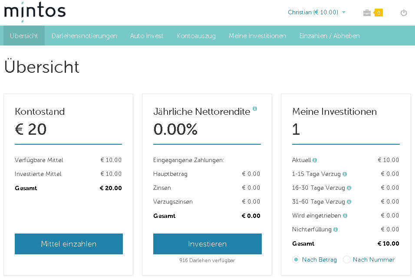Select the Nach Betrag radio button

296,260
